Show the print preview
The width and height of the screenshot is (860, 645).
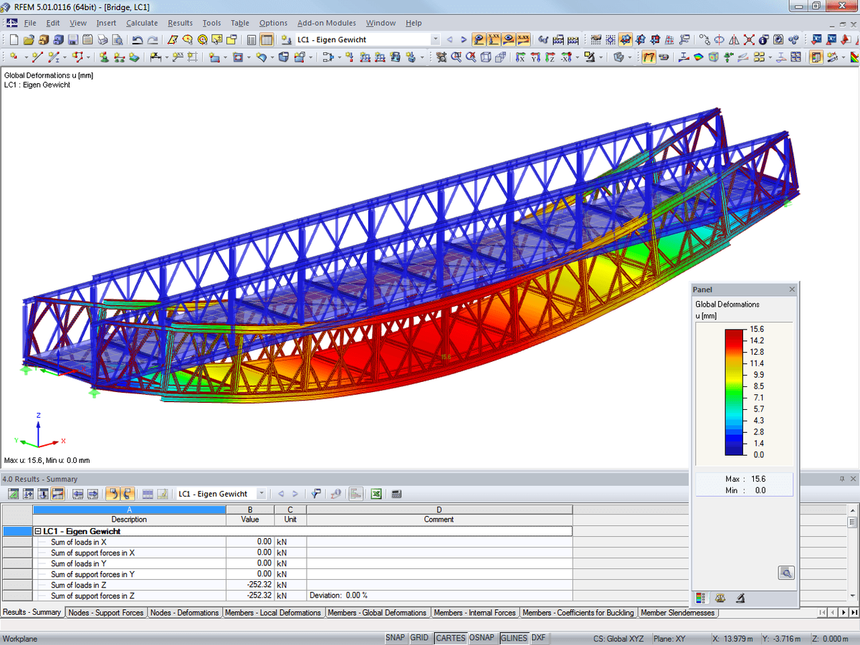point(117,39)
